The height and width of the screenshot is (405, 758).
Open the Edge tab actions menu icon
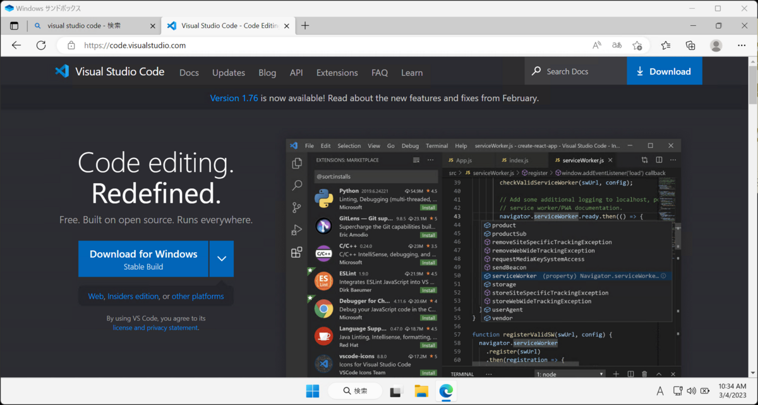pos(14,26)
